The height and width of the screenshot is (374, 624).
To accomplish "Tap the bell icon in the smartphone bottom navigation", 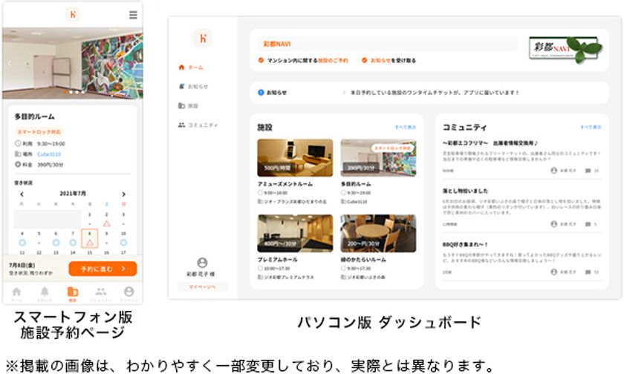I will coord(45,292).
